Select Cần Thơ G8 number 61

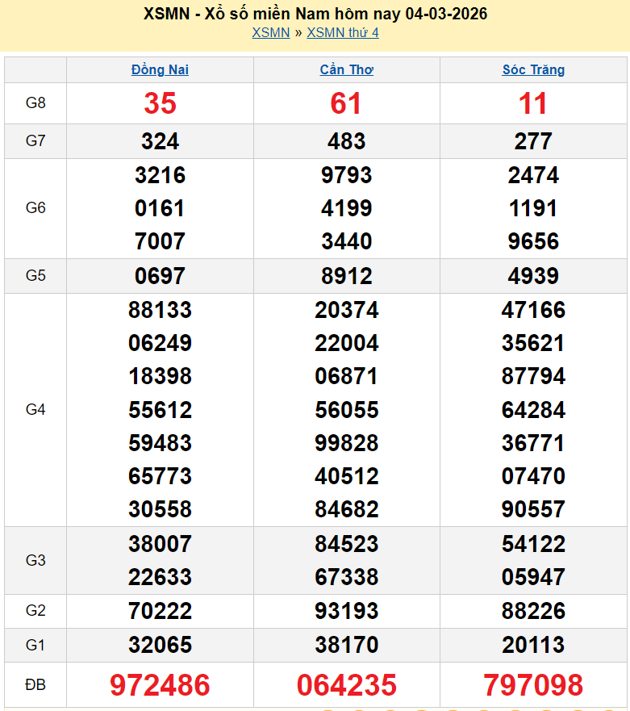(x=346, y=103)
